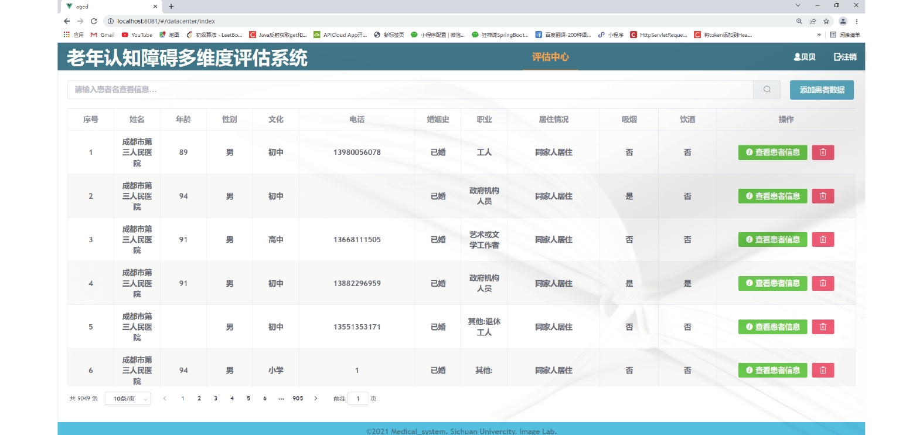
Task: Expand the bookmarks overflow chevron
Action: [819, 35]
